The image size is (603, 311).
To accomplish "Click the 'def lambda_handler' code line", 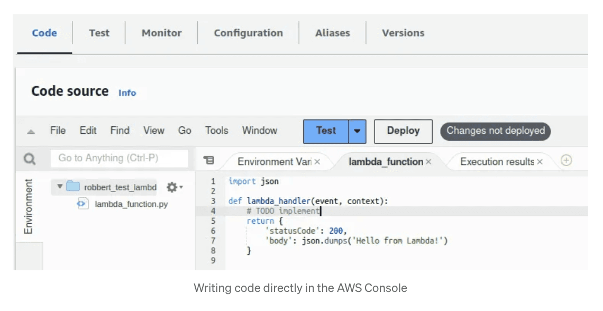I will point(308,201).
